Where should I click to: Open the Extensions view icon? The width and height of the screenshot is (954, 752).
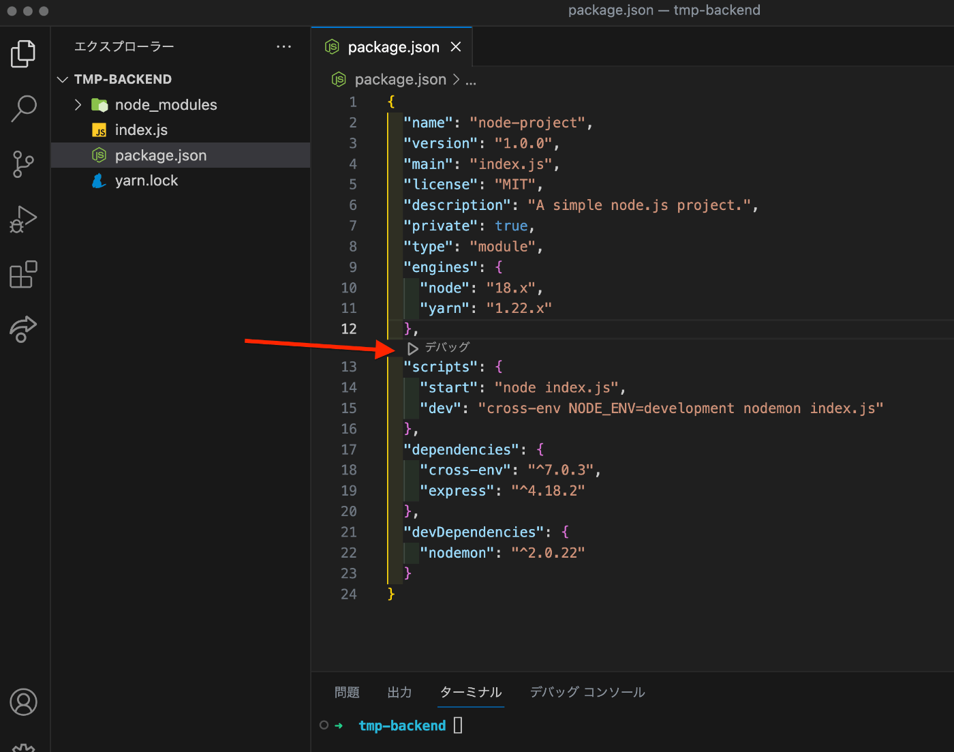(23, 275)
